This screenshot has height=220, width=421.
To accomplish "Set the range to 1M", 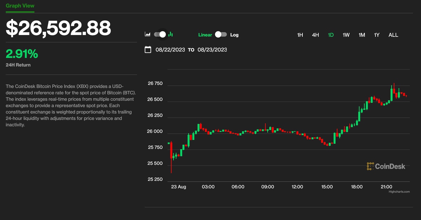I will [362, 35].
